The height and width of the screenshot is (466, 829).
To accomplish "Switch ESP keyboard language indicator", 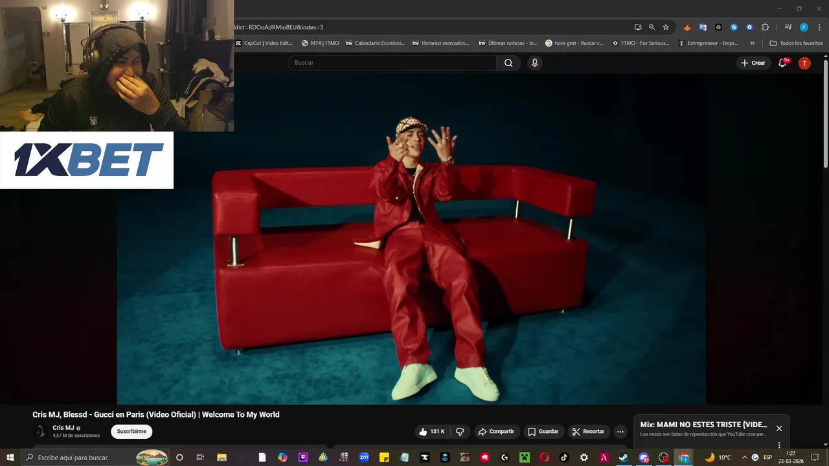I will point(768,458).
